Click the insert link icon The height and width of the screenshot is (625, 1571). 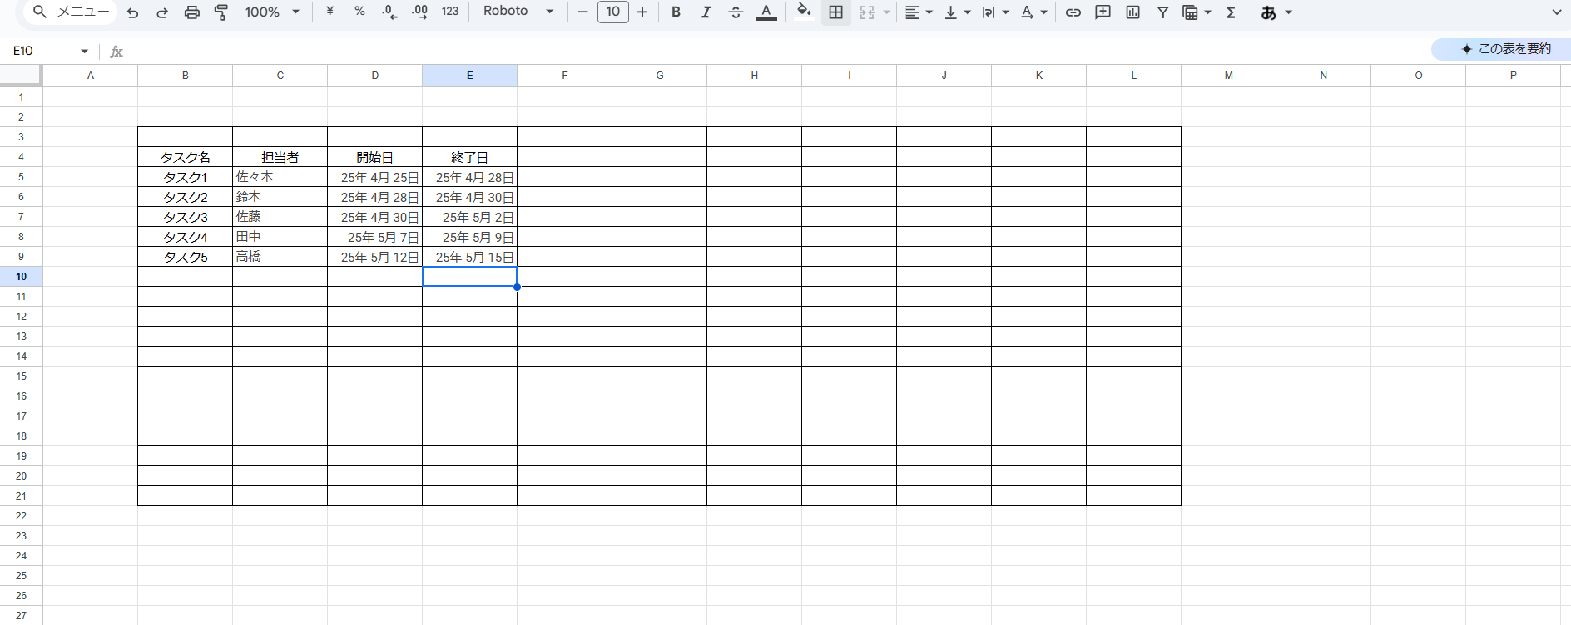1073,12
